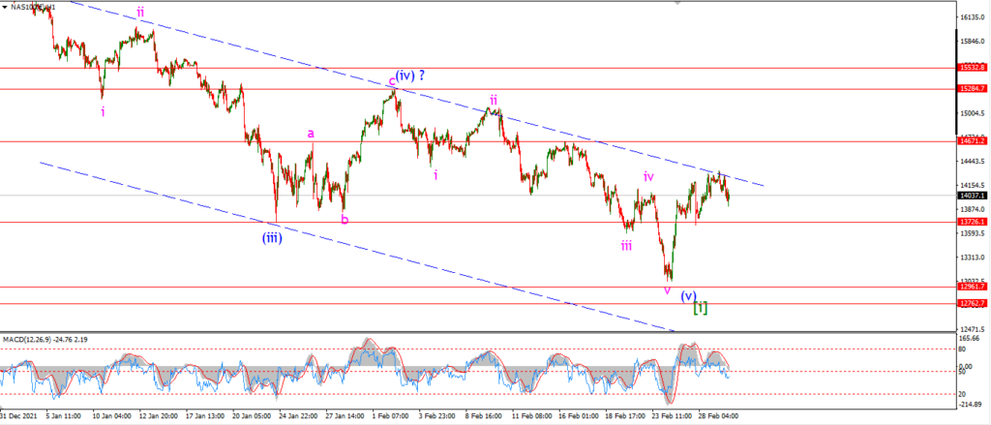Click the magenta 'iv' label near the right side
The width and height of the screenshot is (991, 425).
click(648, 176)
